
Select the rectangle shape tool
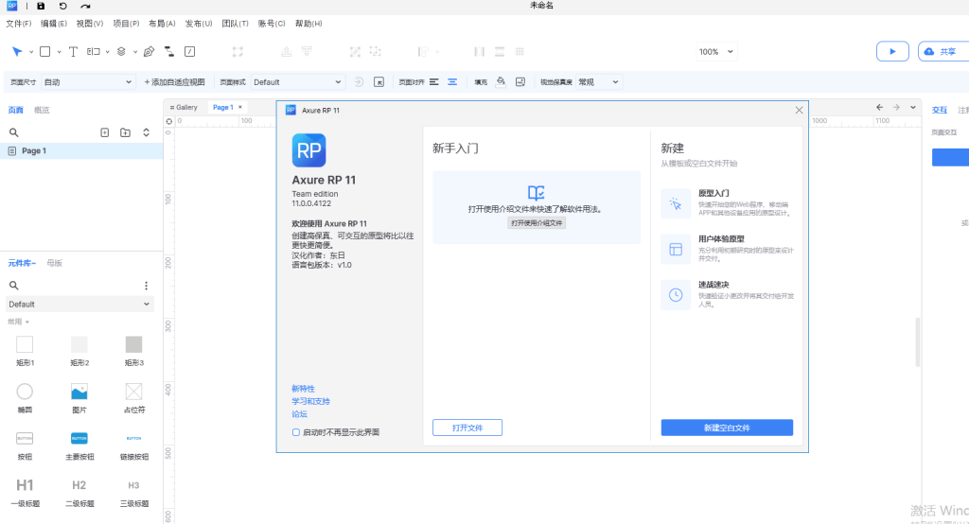45,52
